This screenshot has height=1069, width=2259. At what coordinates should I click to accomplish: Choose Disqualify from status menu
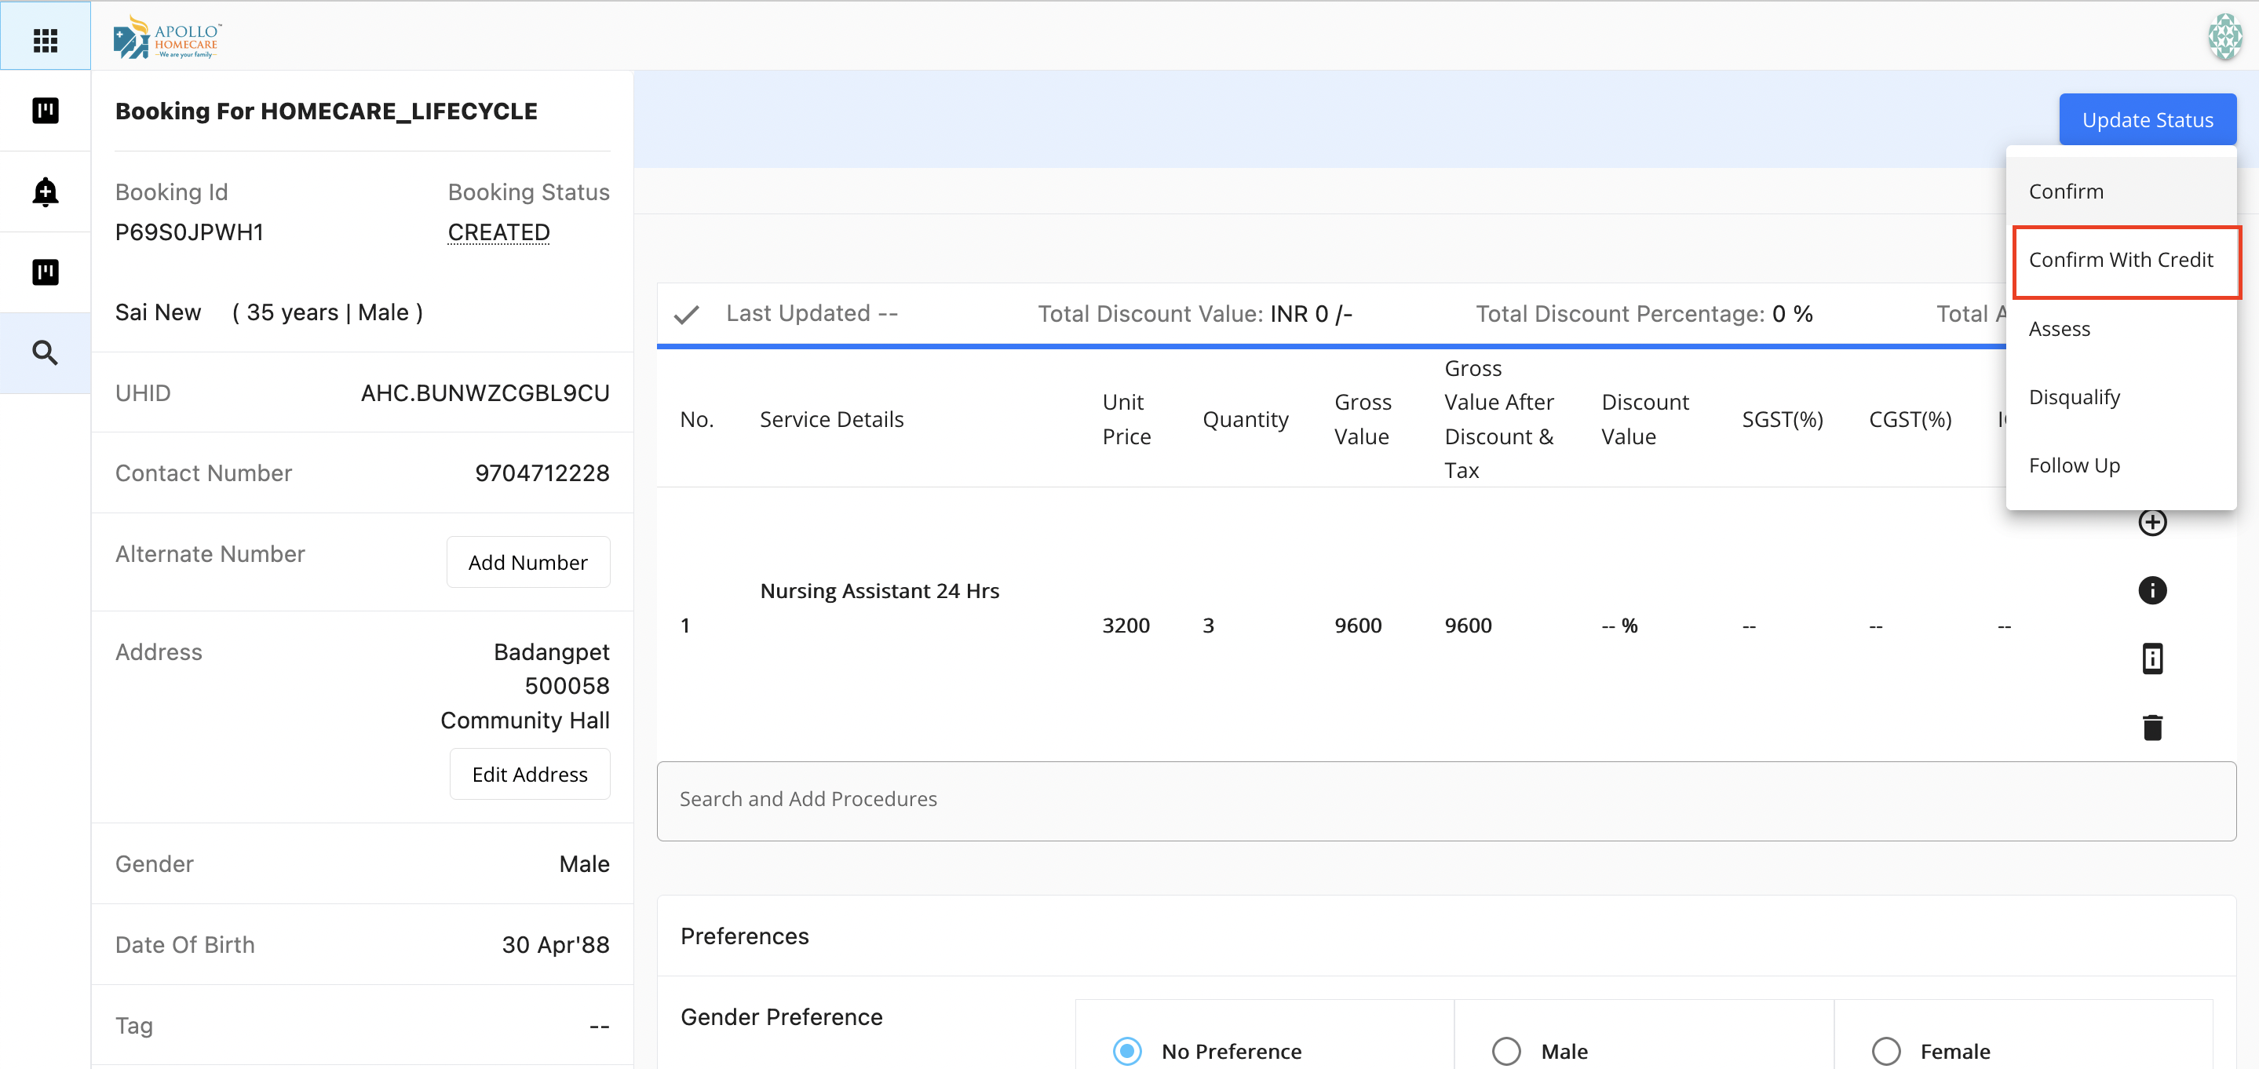pyautogui.click(x=2074, y=397)
